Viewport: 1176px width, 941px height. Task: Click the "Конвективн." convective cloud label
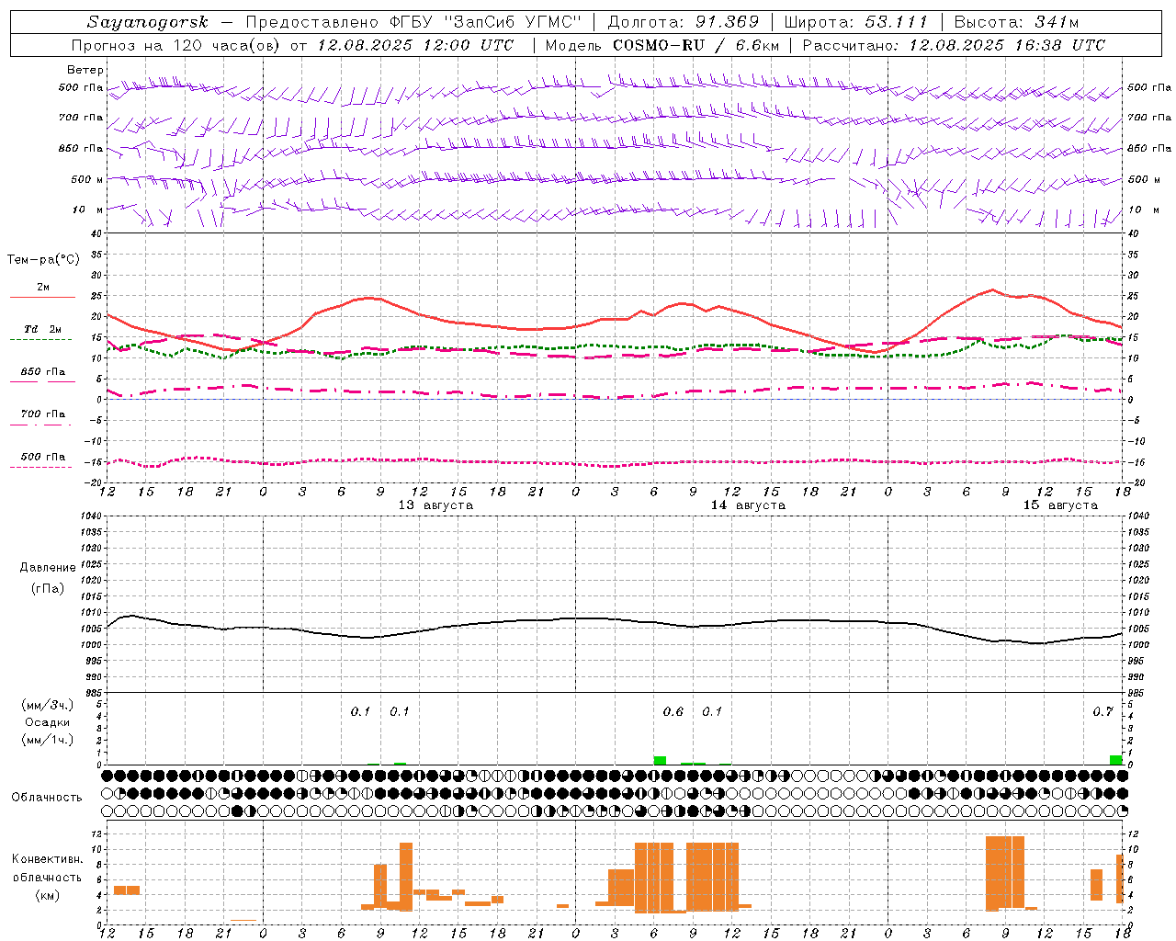tap(48, 859)
